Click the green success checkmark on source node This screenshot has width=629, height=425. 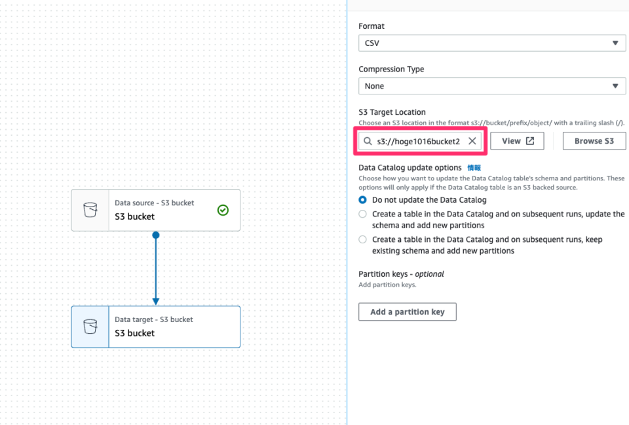pos(223,211)
